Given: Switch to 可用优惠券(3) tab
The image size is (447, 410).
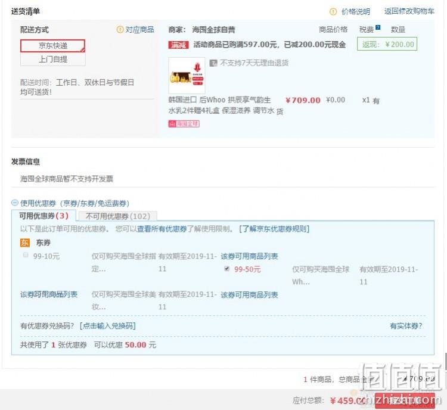Looking at the screenshot, I should (x=44, y=216).
